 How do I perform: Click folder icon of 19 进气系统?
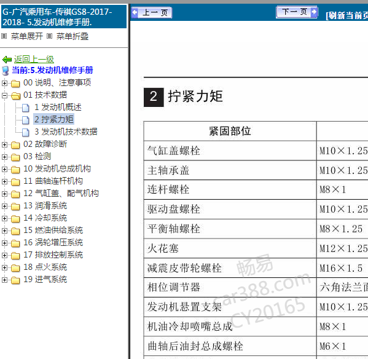[15, 280]
